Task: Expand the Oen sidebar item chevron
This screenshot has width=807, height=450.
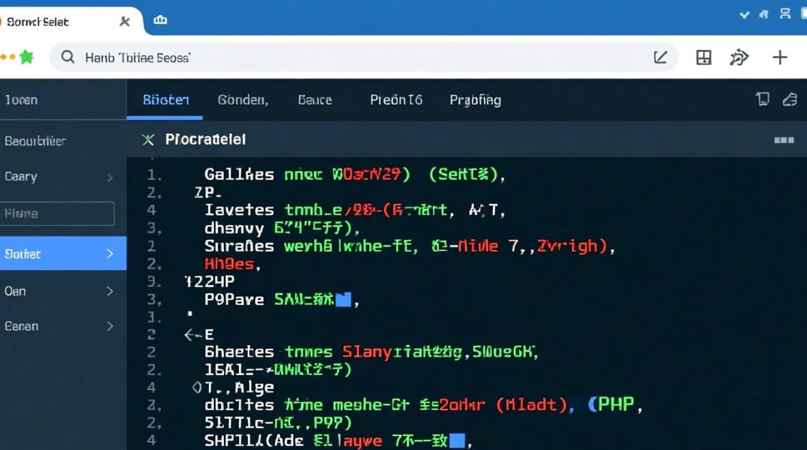Action: 110,292
